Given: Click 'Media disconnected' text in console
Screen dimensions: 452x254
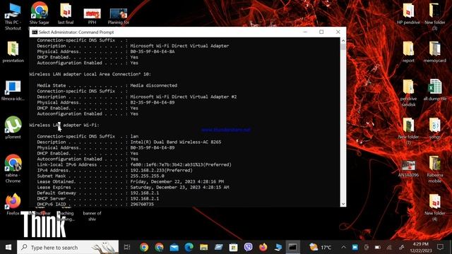Looking at the screenshot, I should [154, 85].
